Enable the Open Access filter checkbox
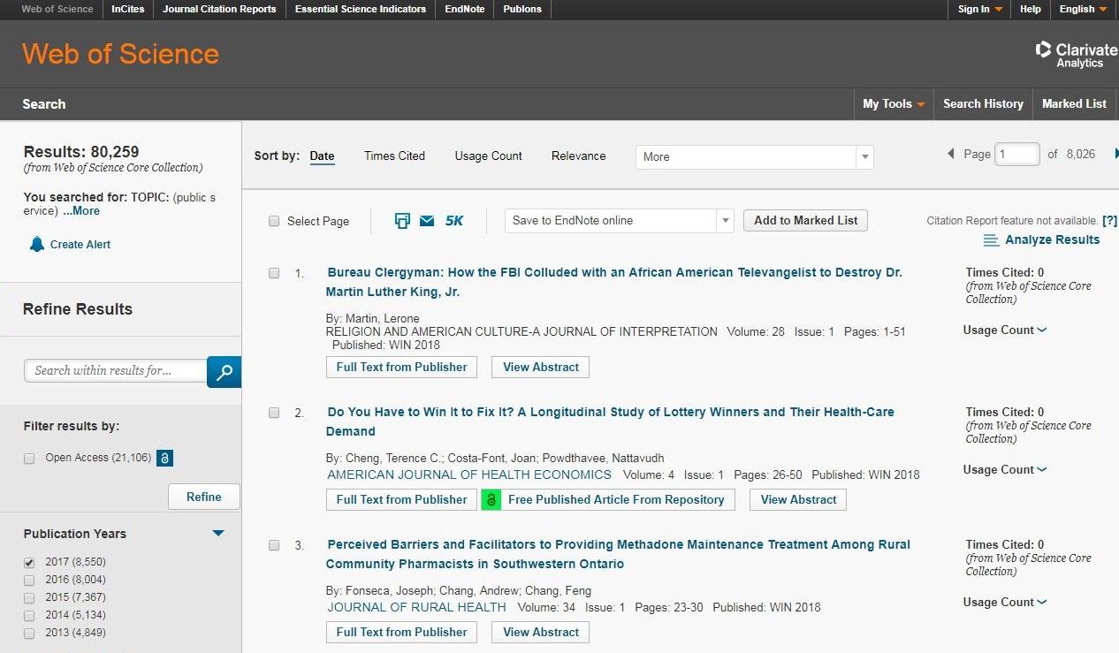1119x653 pixels. point(29,459)
